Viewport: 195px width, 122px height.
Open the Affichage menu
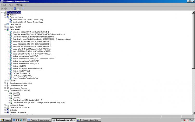(19, 5)
